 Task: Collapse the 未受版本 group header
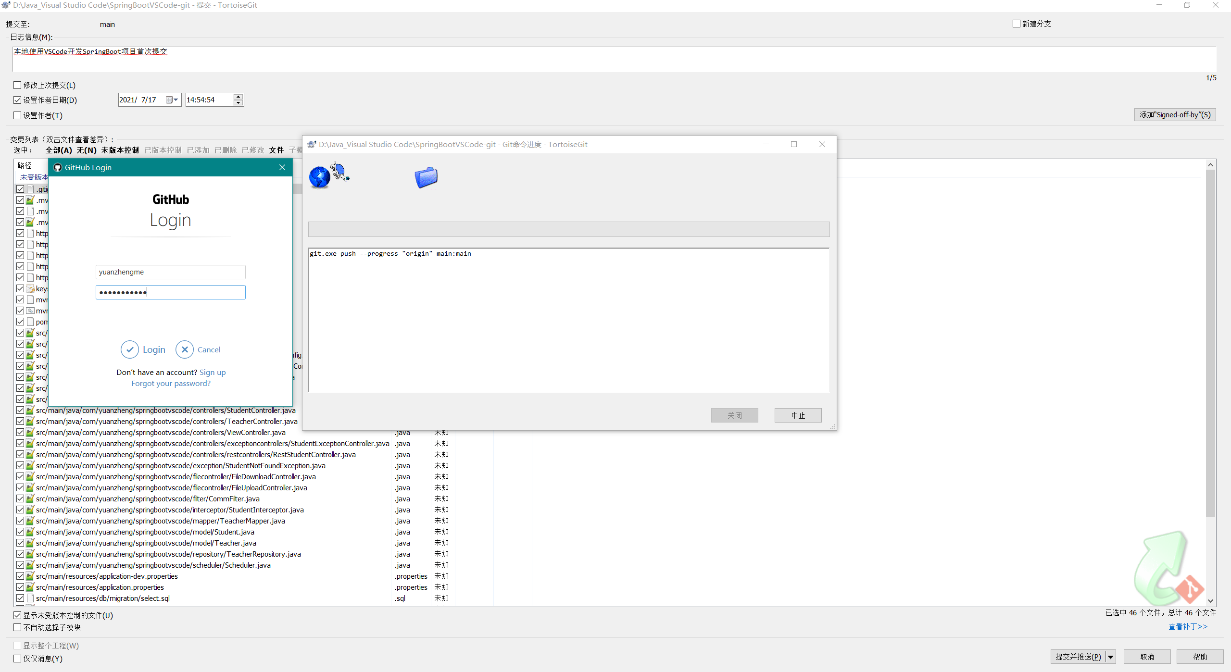34,177
